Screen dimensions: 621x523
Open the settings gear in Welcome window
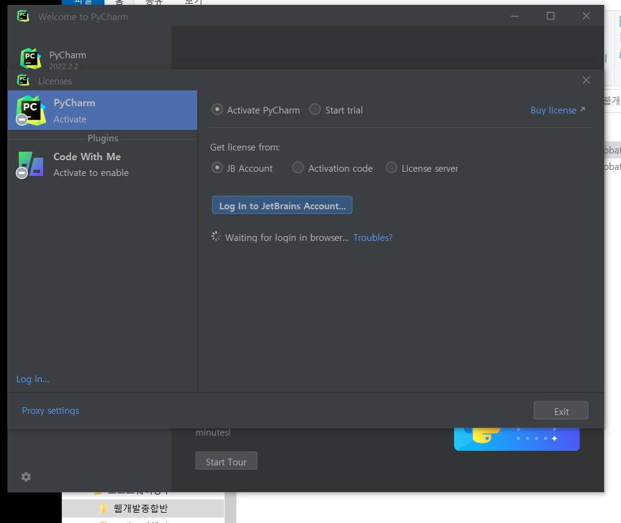(x=26, y=477)
